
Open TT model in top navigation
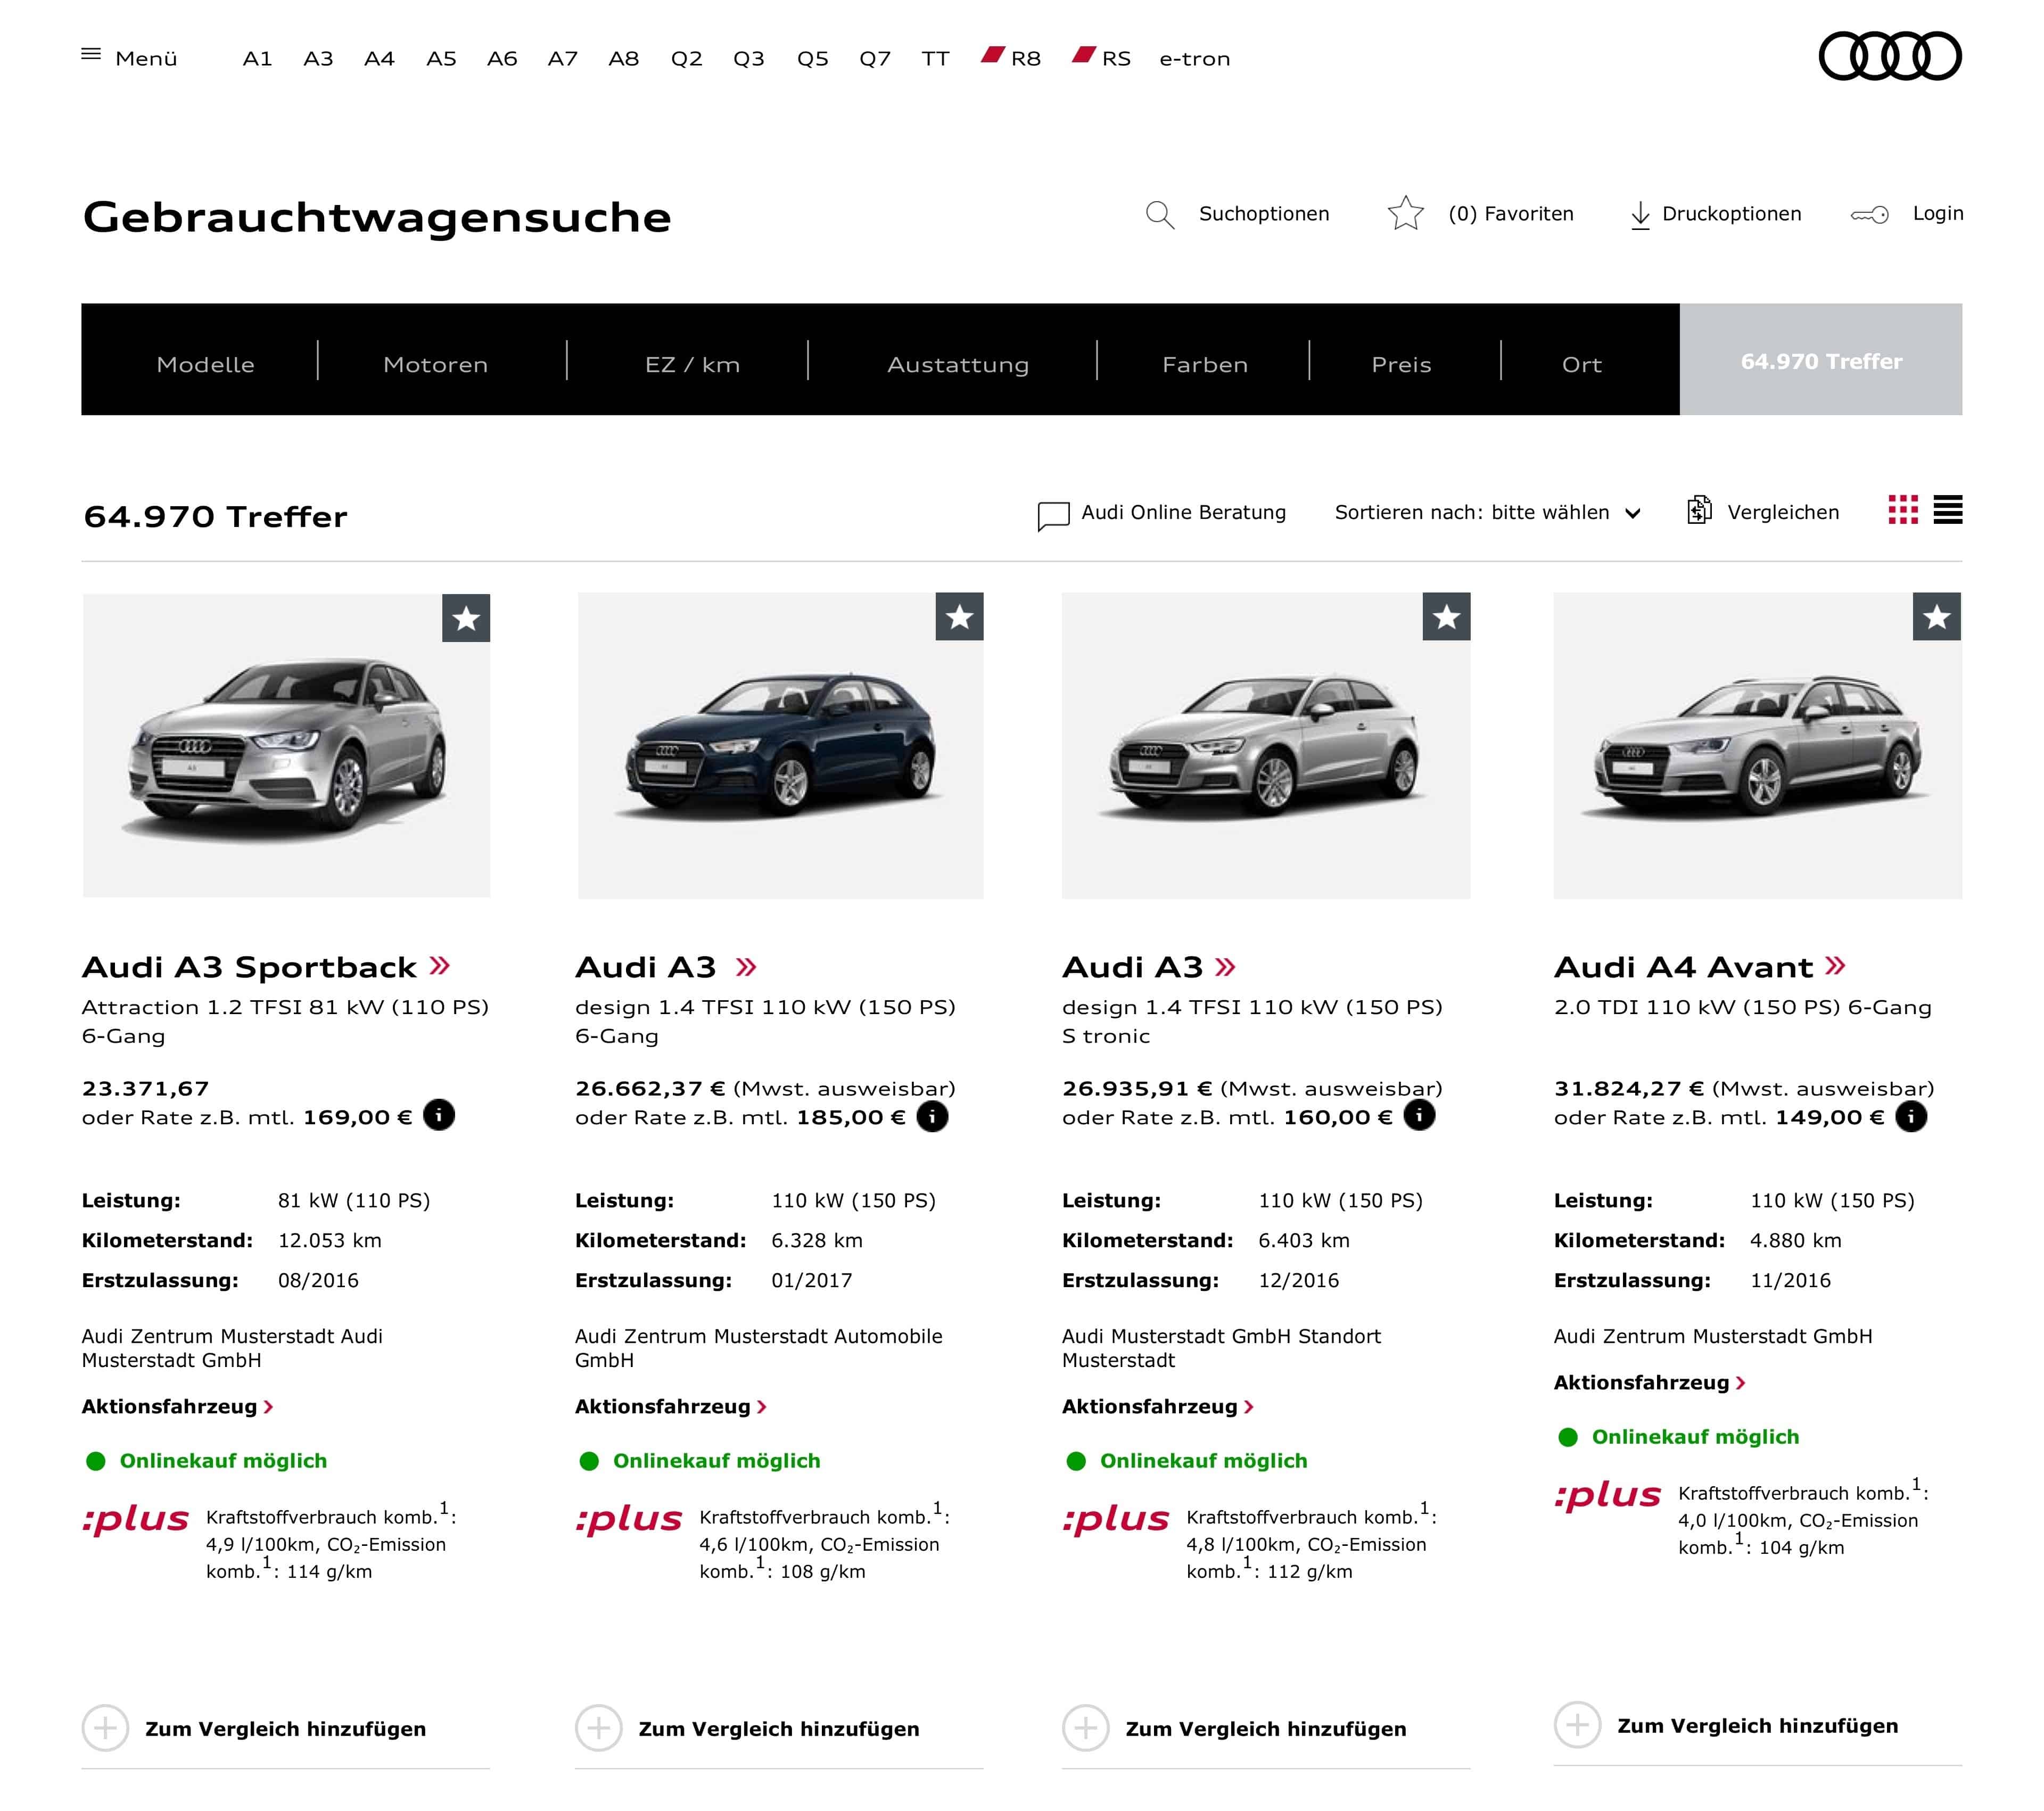tap(935, 59)
